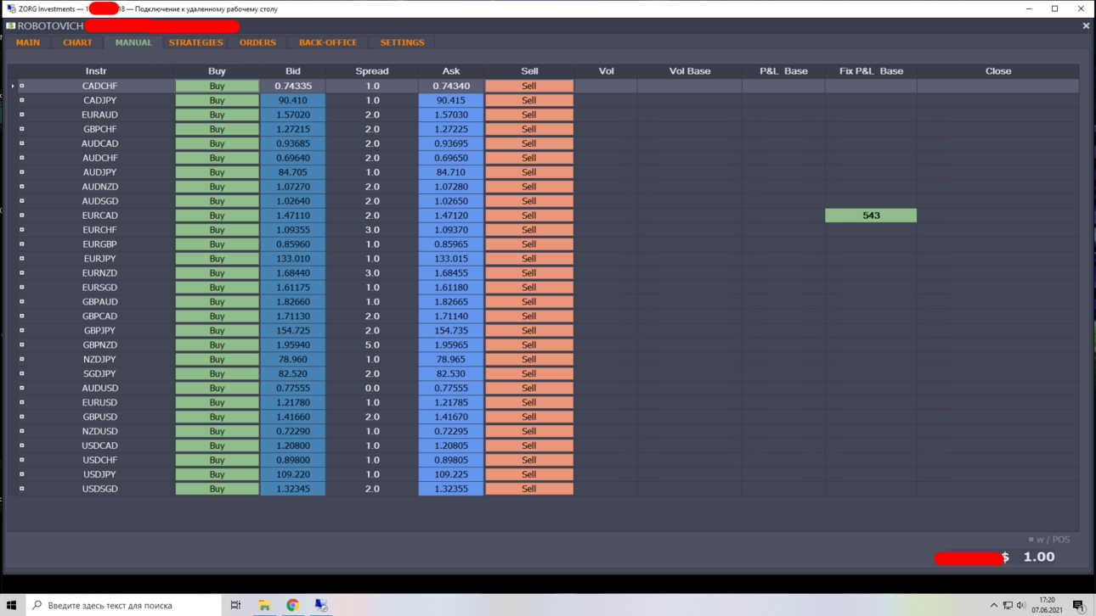Screen dimensions: 1096x616
Task: Click the taskbar search box
Action: click(x=123, y=605)
